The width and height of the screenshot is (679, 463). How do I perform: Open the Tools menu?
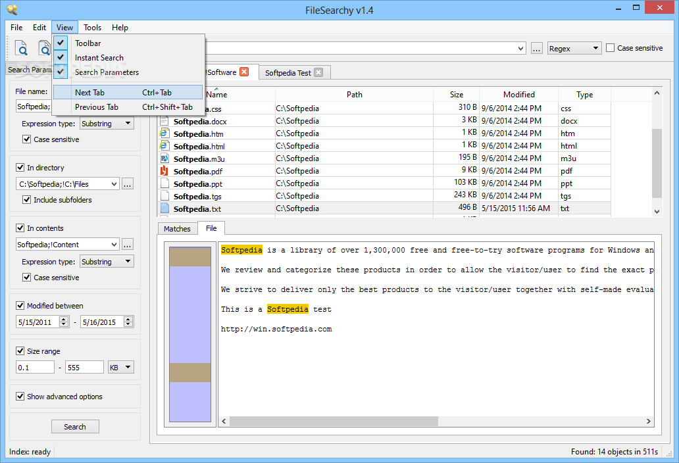click(92, 27)
